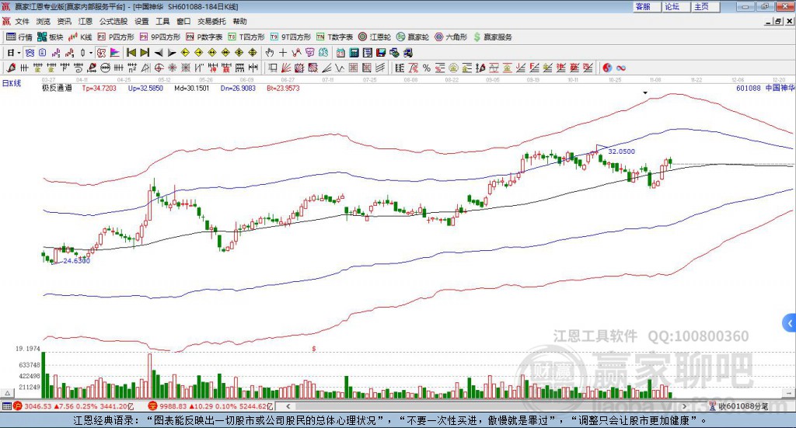Click the 论坛 forum button
796x428 pixels.
pos(676,6)
